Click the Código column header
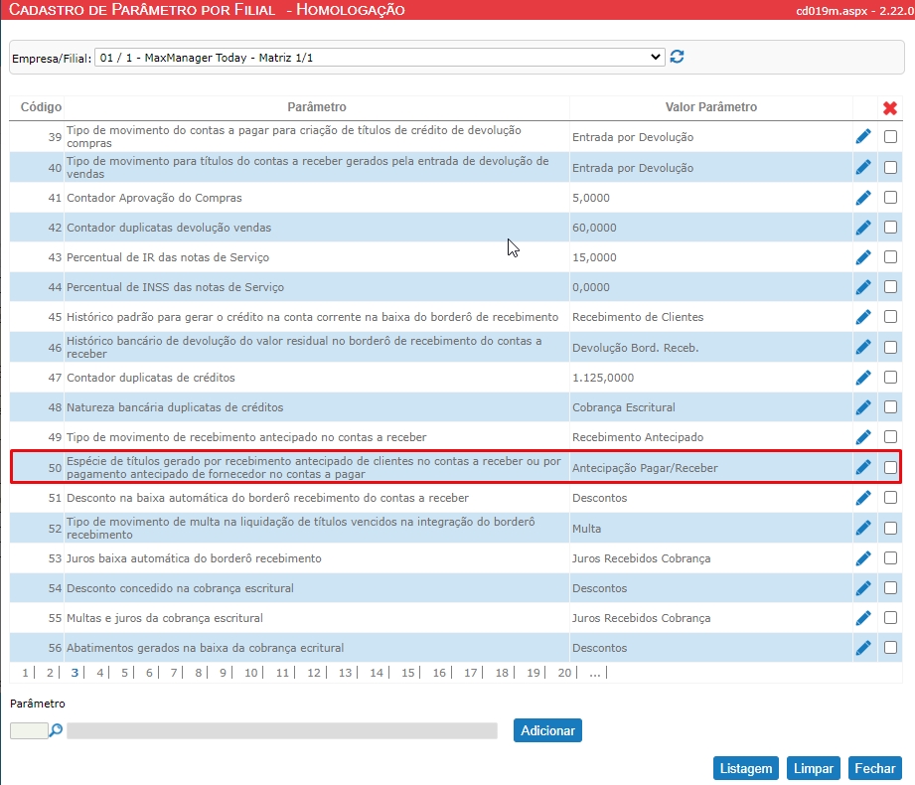 point(41,106)
